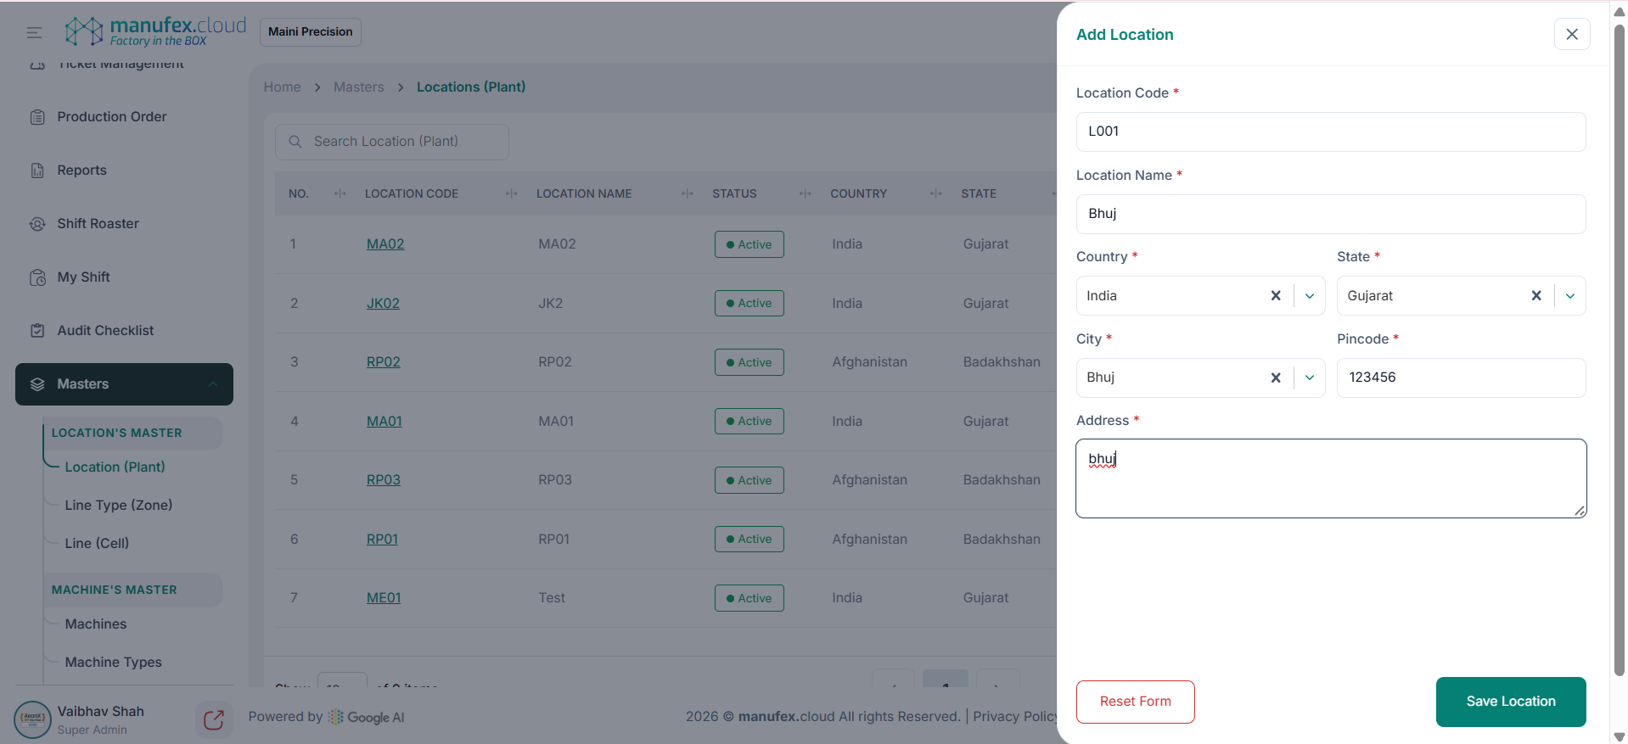Open the State dropdown arrow

(1569, 296)
